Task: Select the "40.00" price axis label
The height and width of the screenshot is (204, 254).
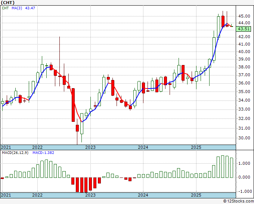Action: pyautogui.click(x=244, y=52)
